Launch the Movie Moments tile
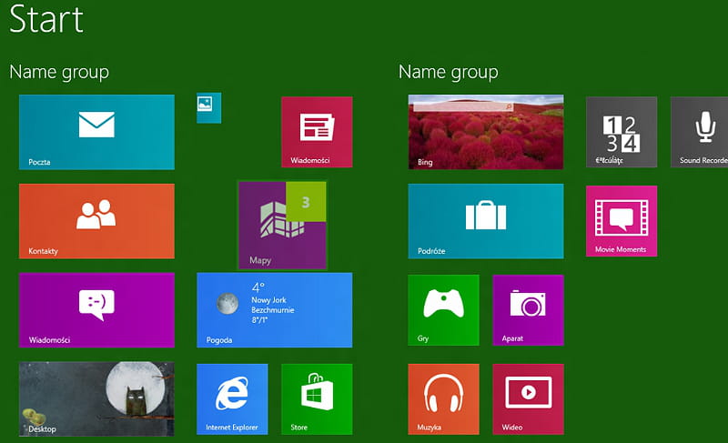The width and height of the screenshot is (728, 443). [x=622, y=220]
